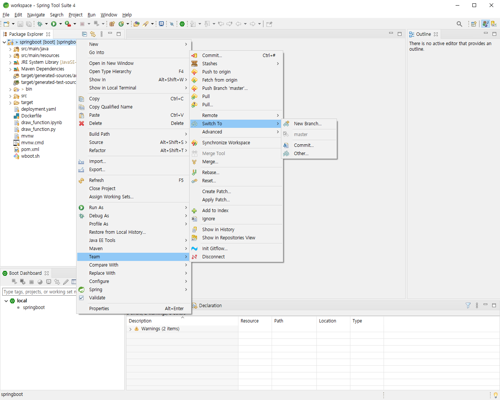
Task: Toggle the Java EE perspective button
Action: coord(485,24)
